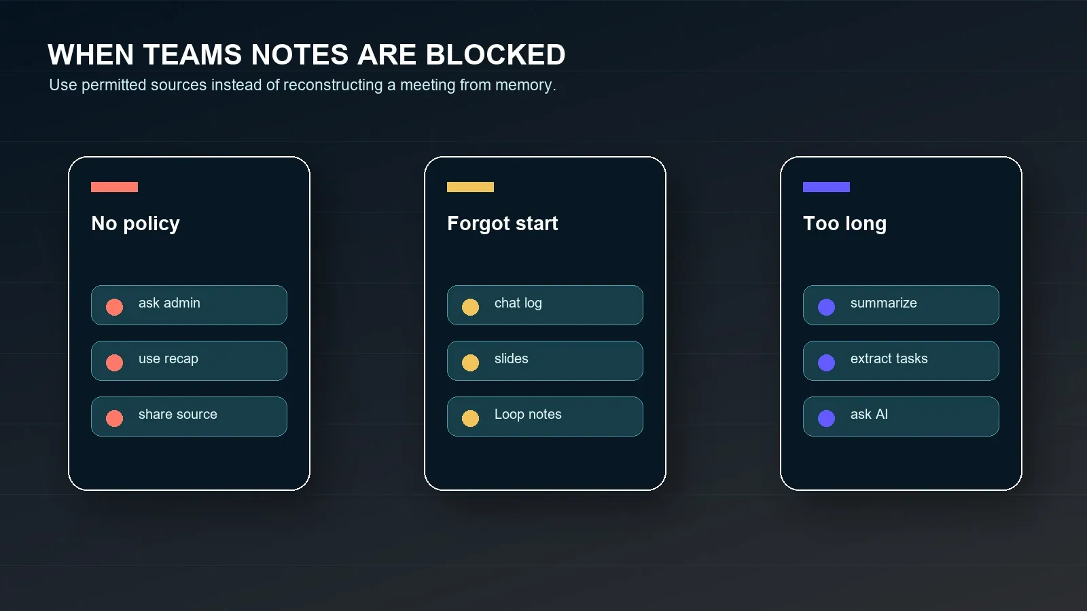Click the red dot beside ask admin
The image size is (1087, 611).
pos(114,307)
